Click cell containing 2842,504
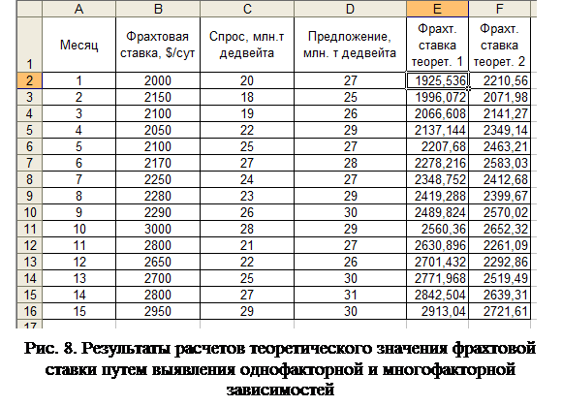562x406 pixels. pyautogui.click(x=437, y=295)
